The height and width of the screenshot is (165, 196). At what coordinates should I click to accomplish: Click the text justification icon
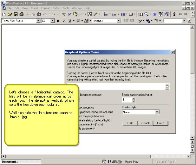click(x=78, y=21)
